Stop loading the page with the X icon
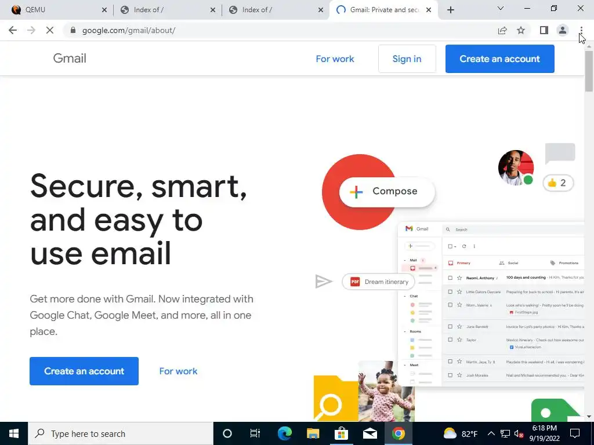 click(x=50, y=30)
